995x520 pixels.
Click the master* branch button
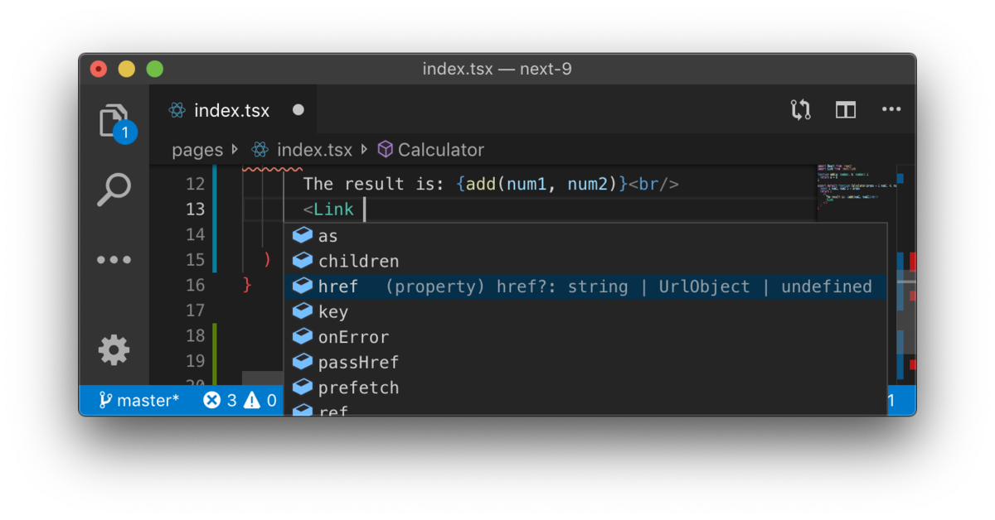[x=139, y=401]
